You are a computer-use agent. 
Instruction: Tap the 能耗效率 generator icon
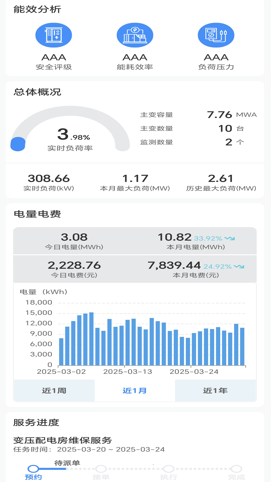[x=135, y=35]
